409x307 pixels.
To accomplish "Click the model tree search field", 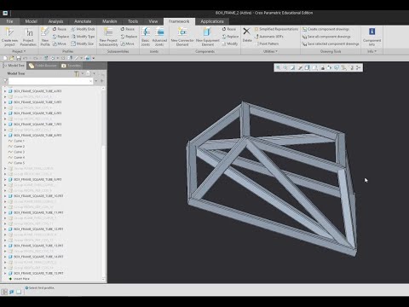I will (x=50, y=81).
